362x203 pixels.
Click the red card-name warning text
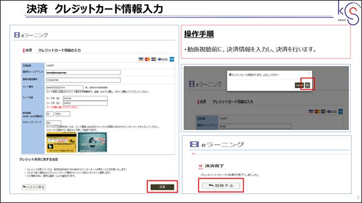pyautogui.click(x=63, y=107)
